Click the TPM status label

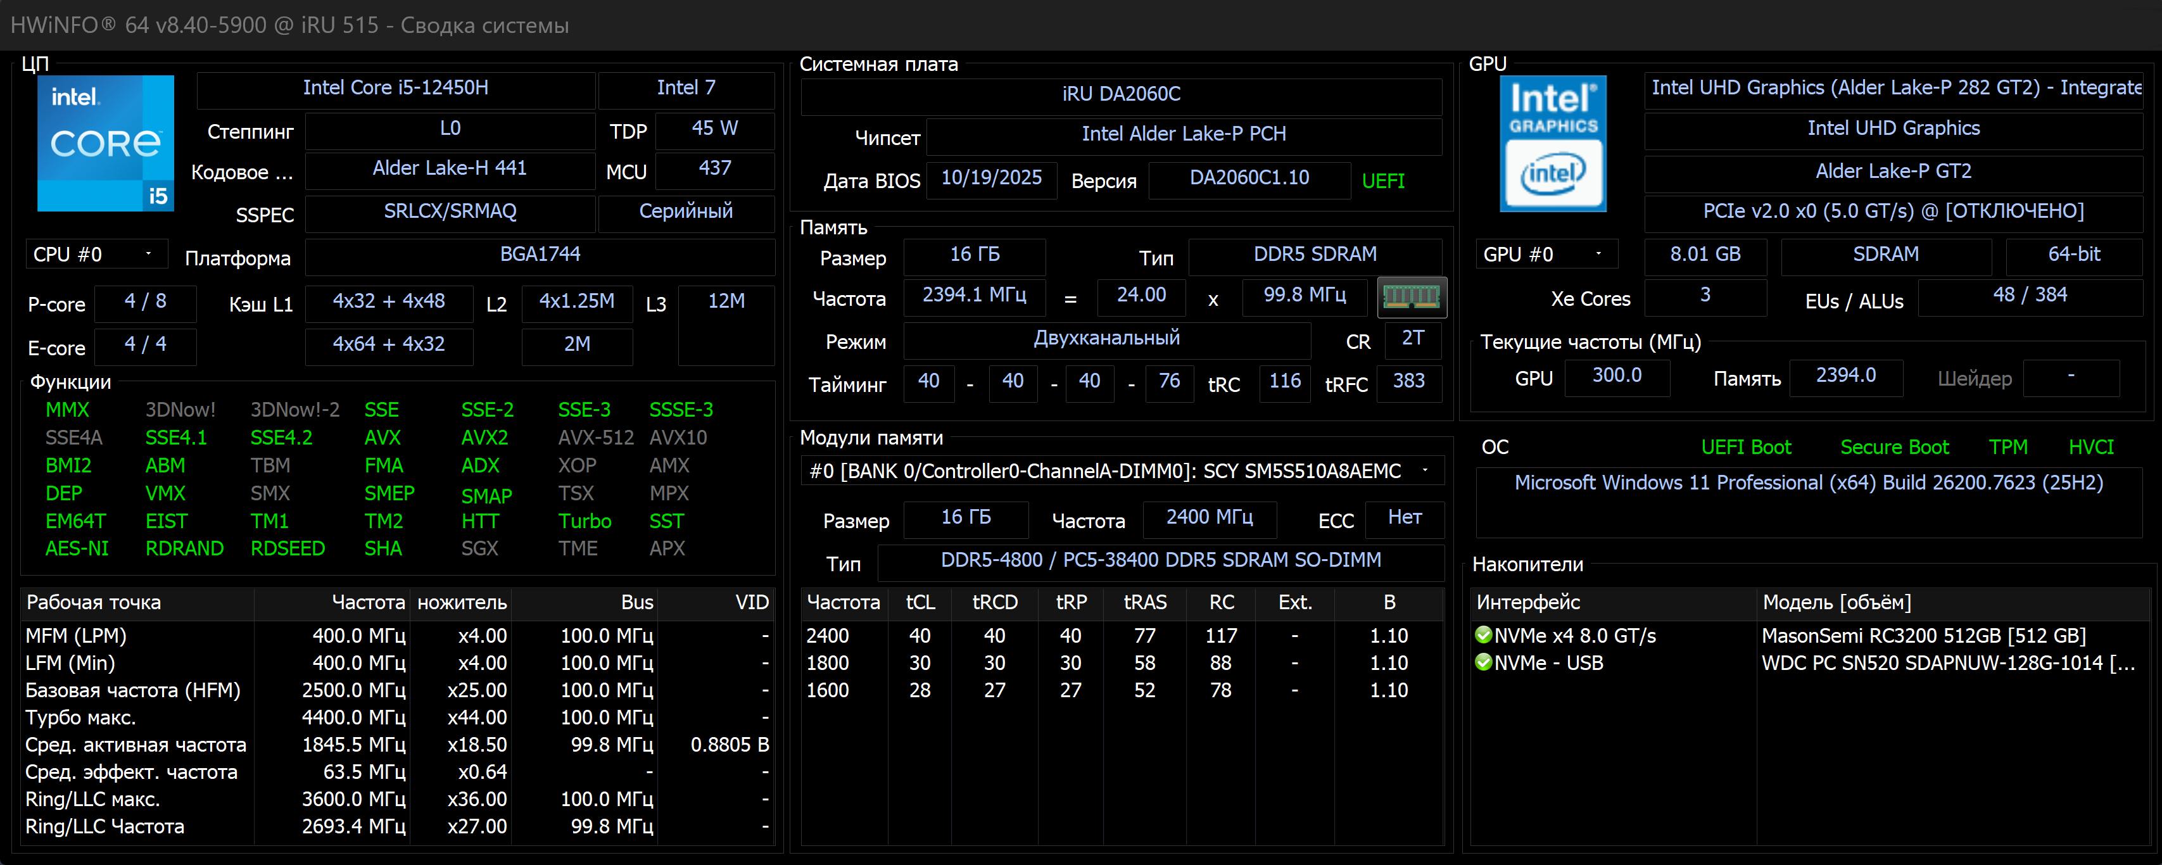point(2007,447)
